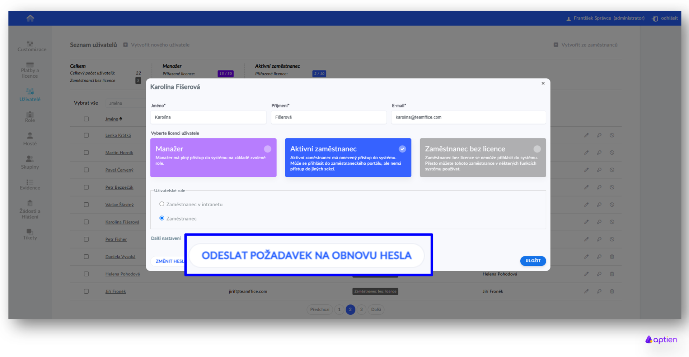This screenshot has width=689, height=357.
Task: Select the Zaměstnanec radio button
Action: coord(162,218)
